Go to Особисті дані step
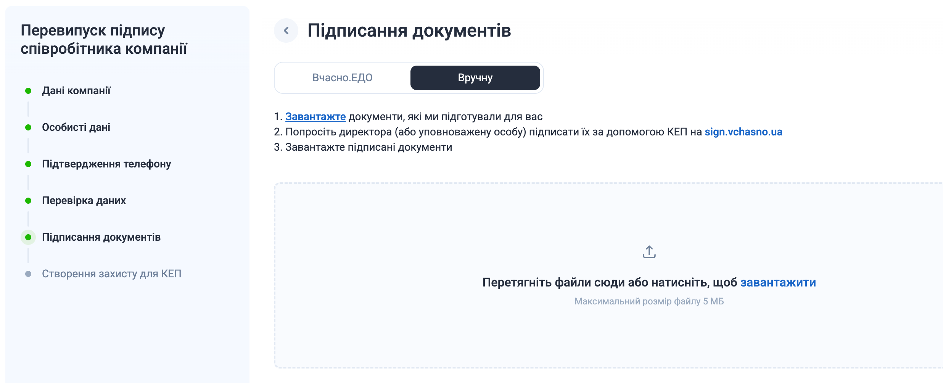Viewport: 943px width, 383px height. coord(76,127)
